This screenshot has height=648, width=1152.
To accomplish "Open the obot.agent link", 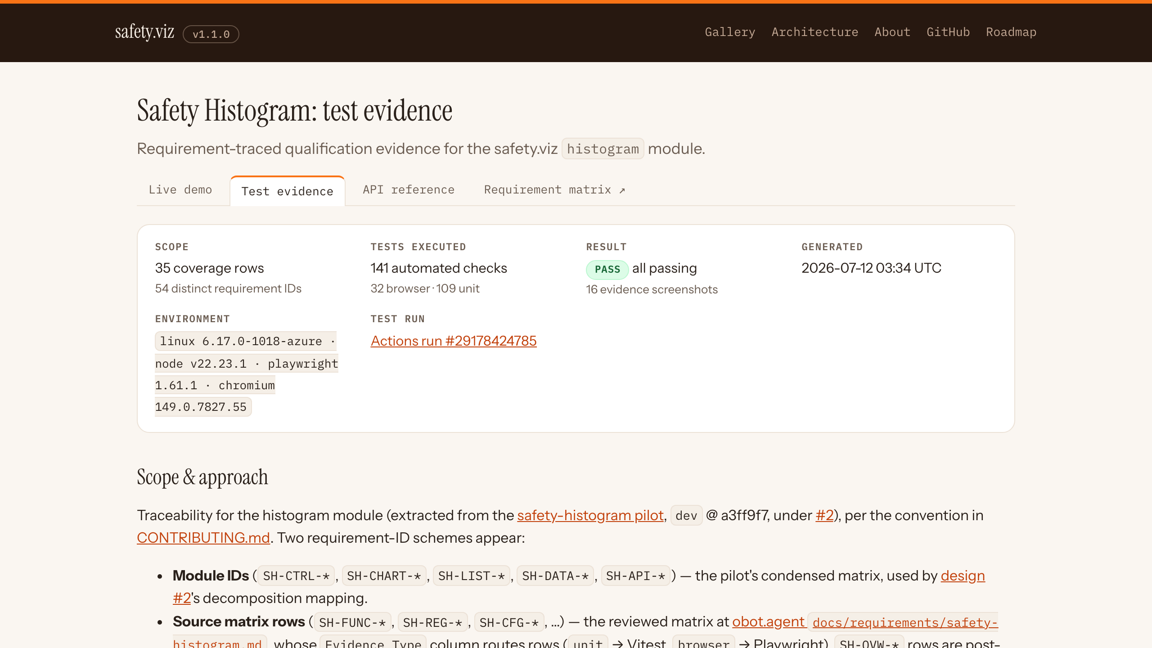I will click(768, 622).
